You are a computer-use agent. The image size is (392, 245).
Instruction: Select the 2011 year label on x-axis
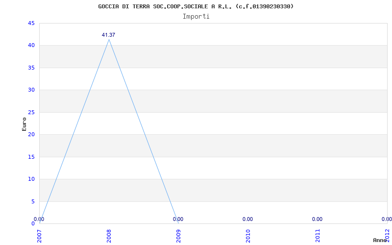317,236
